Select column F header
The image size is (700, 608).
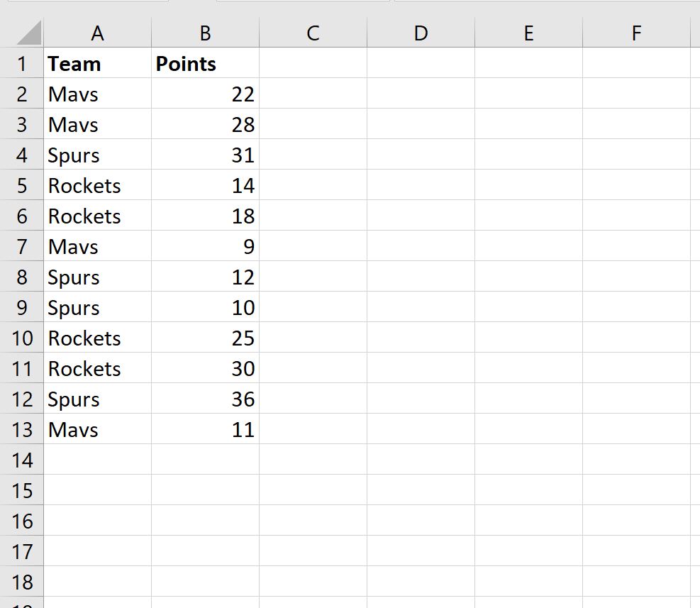click(x=637, y=32)
